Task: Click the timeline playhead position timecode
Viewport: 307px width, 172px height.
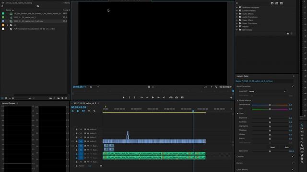Action: coord(78,107)
